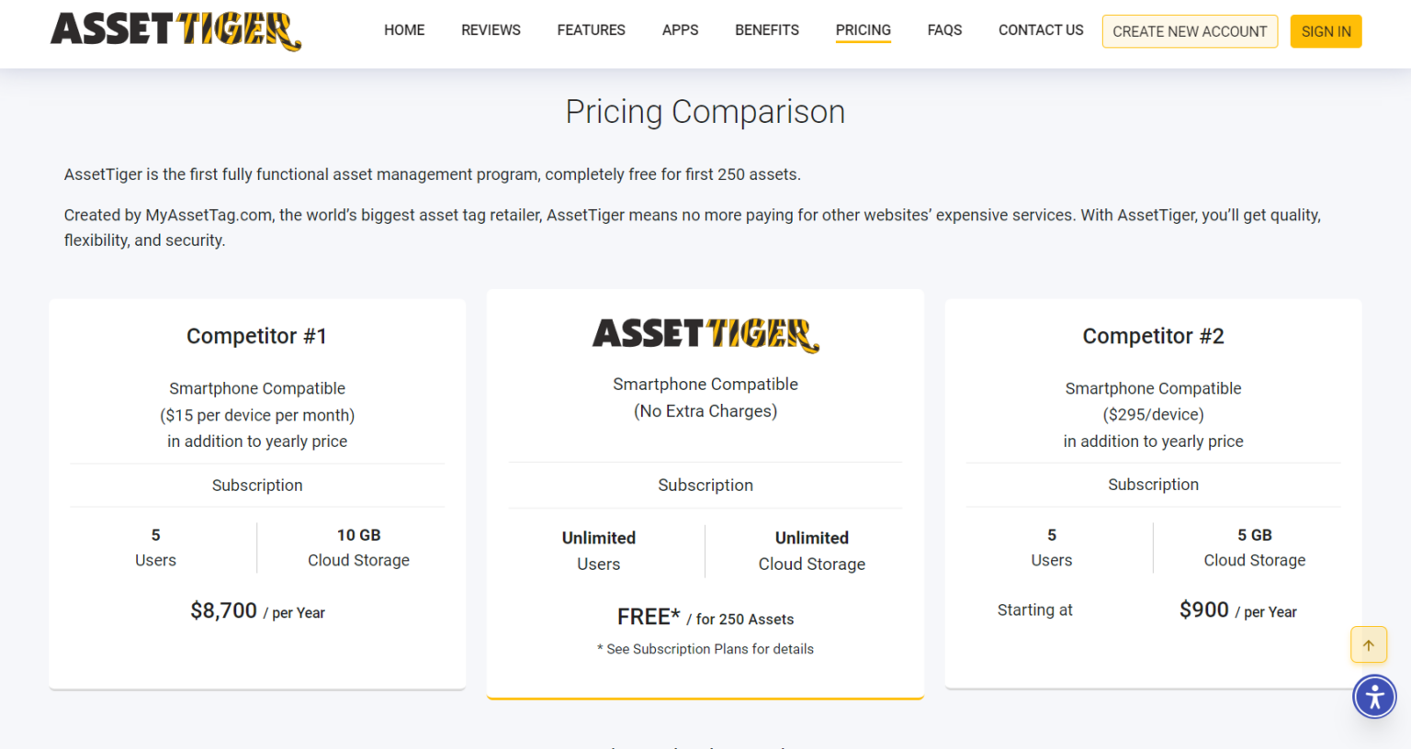The width and height of the screenshot is (1411, 749).
Task: Click CREATE NEW ACCOUNT
Action: 1190,30
